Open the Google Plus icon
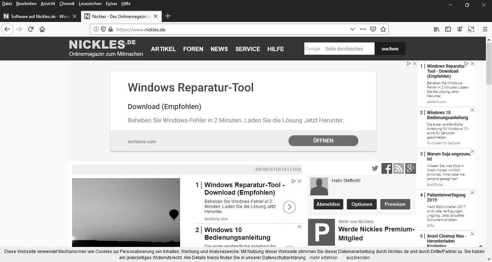 [411, 168]
